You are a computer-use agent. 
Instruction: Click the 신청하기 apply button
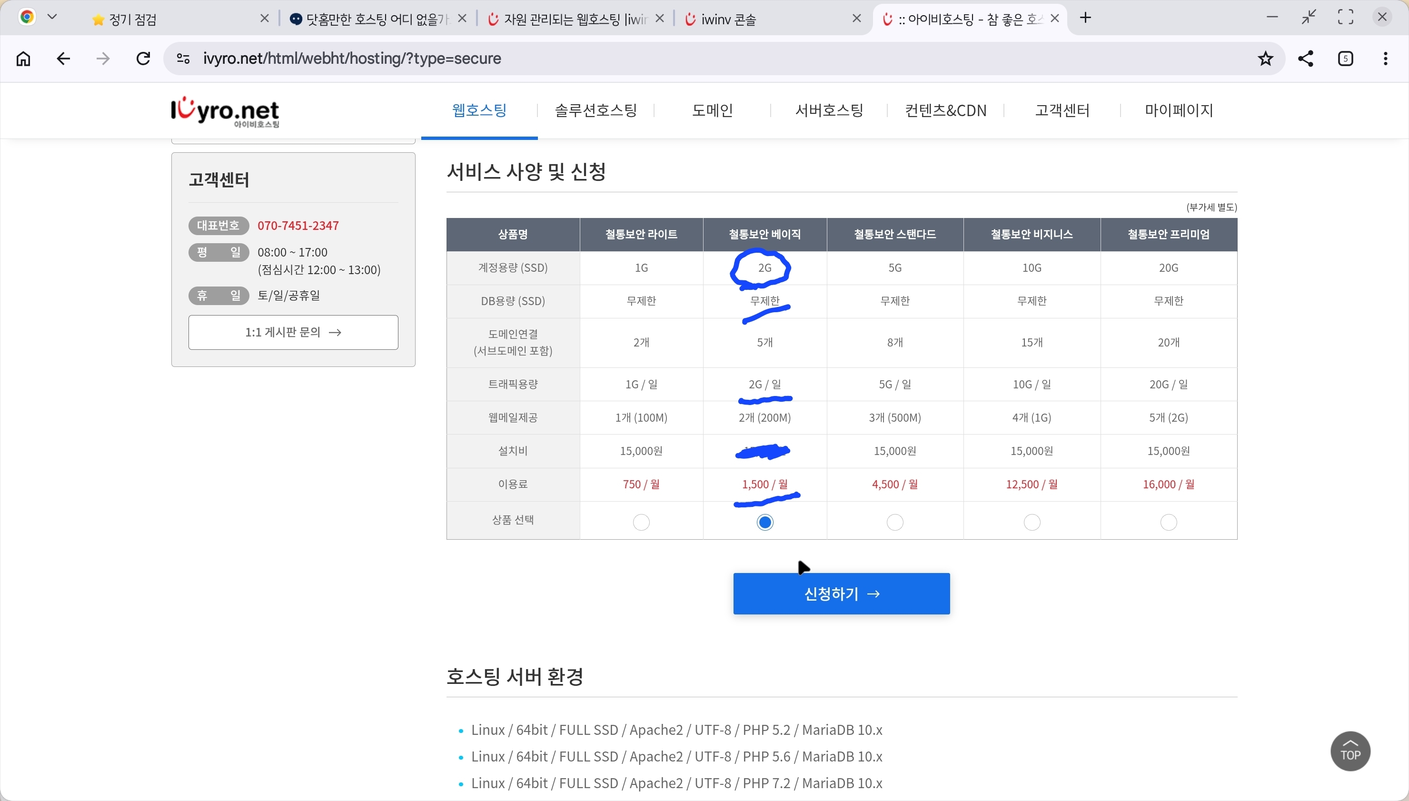[x=841, y=593]
